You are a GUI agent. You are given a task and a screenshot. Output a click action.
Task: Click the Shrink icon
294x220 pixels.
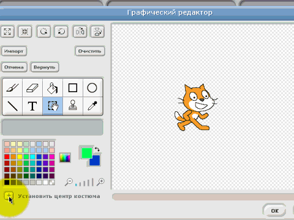click(x=25, y=32)
